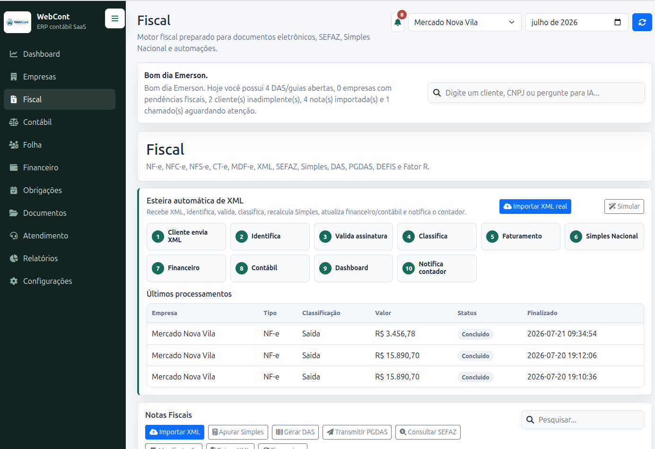Click the Últimos processamentos heading

pyautogui.click(x=189, y=294)
